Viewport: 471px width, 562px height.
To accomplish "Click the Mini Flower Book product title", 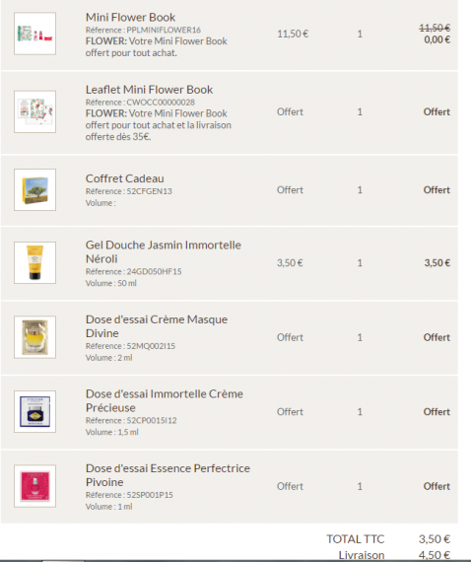I will tap(130, 17).
